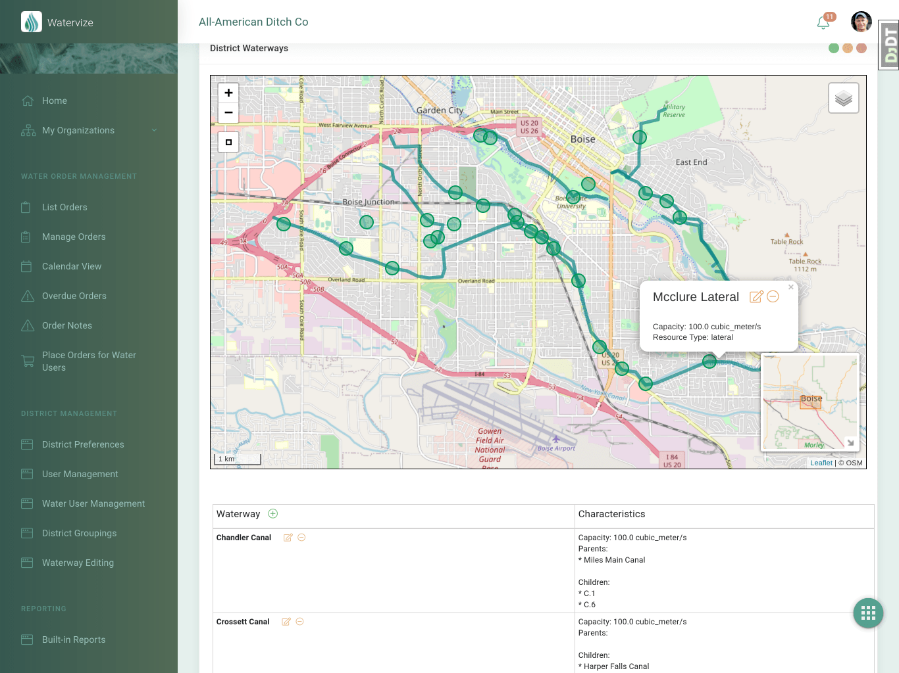
Task: Edit the Crossett Canal entry
Action: pos(286,622)
